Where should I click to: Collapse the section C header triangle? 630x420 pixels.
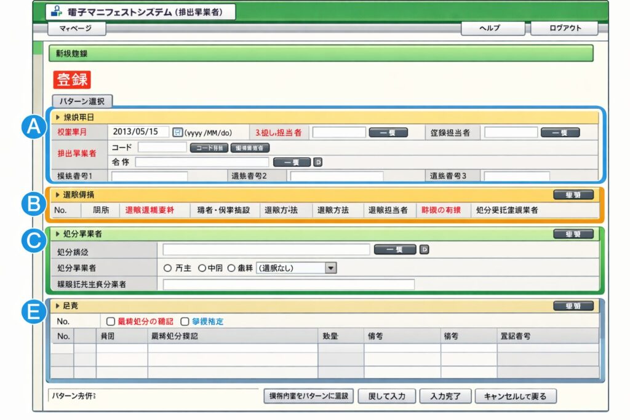[58, 234]
